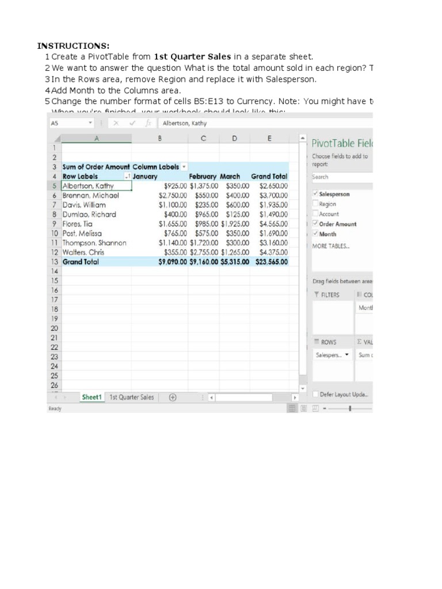The width and height of the screenshot is (442, 589).
Task: Select the Sheet1 tab
Action: pyautogui.click(x=92, y=397)
